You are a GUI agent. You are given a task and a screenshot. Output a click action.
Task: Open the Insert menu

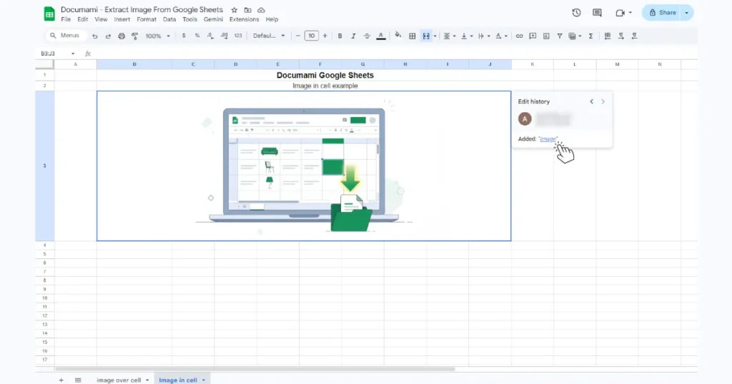(x=122, y=19)
